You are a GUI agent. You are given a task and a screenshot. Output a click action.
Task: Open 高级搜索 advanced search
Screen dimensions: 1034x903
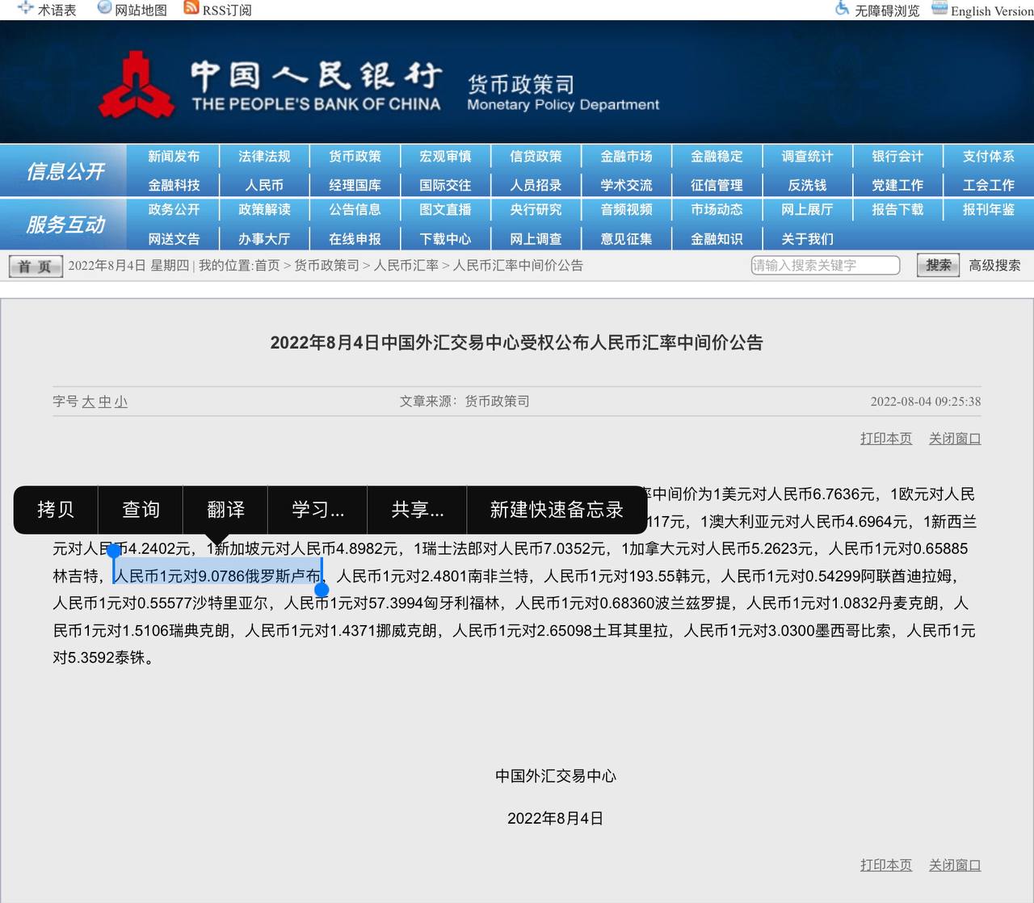(x=994, y=265)
